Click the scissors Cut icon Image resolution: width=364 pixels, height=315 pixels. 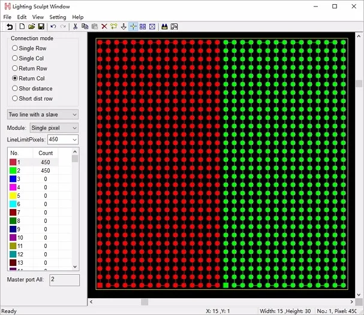[x=75, y=27]
